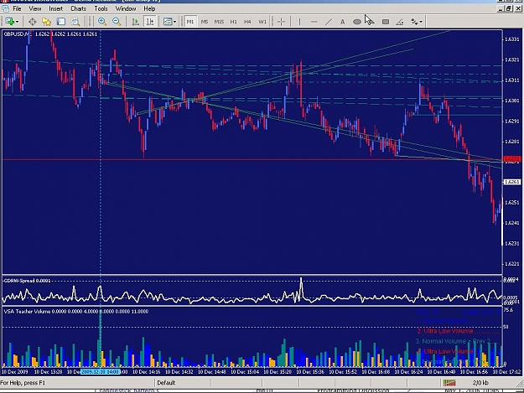Open the Window menu

pos(126,8)
